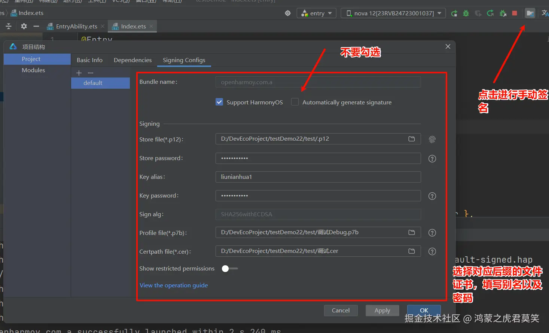Screen dimensions: 549x333
Task: Open the Signing Configs tab
Action: pos(184,60)
